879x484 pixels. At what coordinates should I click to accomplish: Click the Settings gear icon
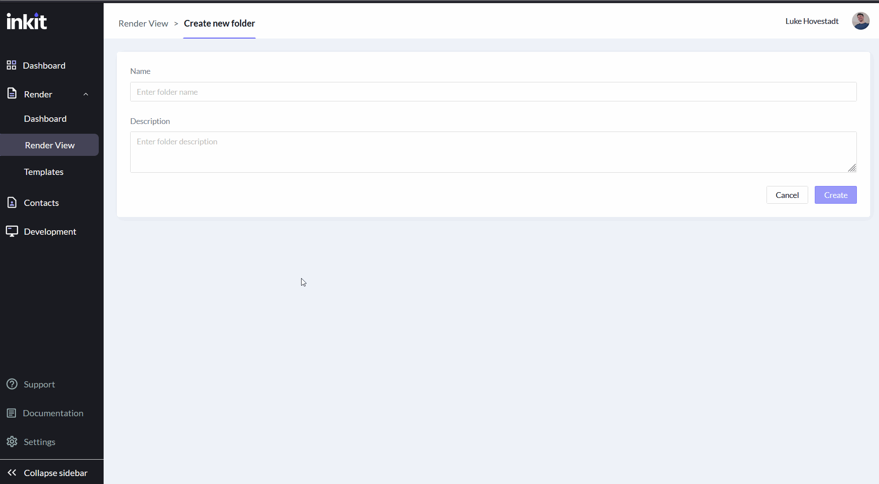pos(12,441)
